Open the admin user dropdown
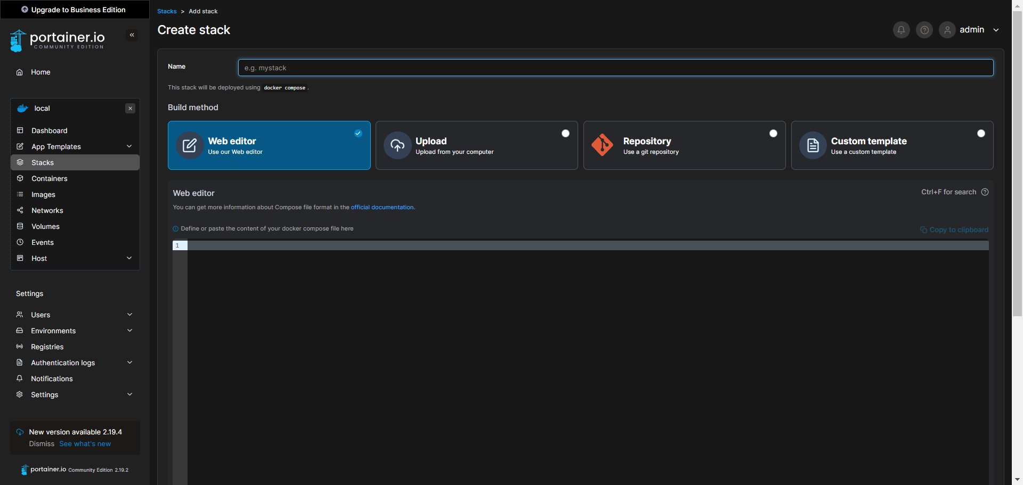 995,30
